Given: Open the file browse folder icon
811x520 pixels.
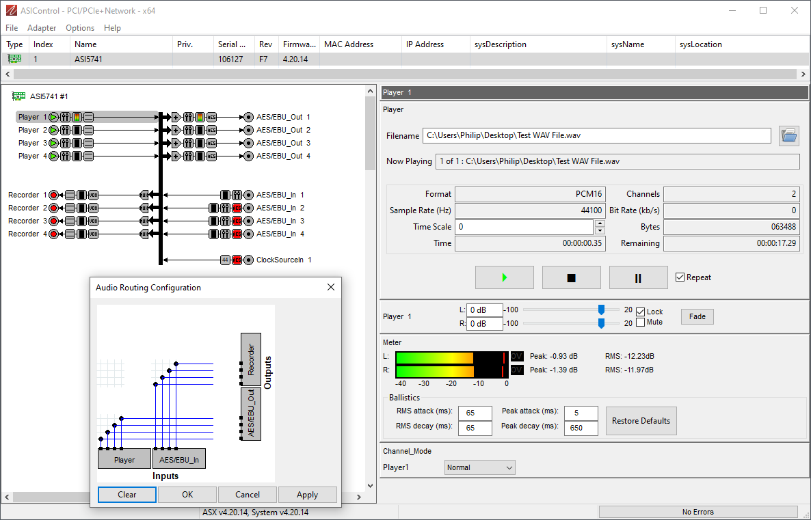Looking at the screenshot, I should pyautogui.click(x=789, y=136).
